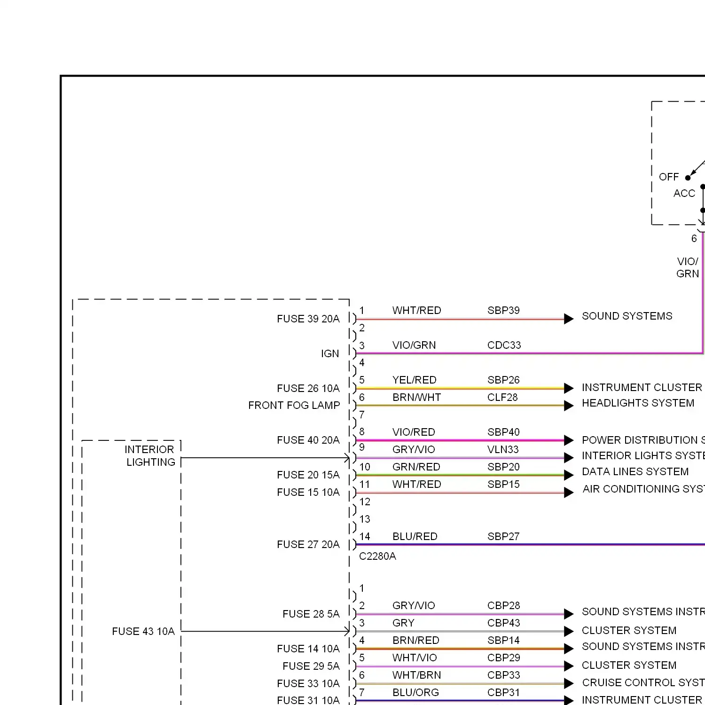
Task: Select the ACC position on ignition switch
Action: [x=684, y=193]
